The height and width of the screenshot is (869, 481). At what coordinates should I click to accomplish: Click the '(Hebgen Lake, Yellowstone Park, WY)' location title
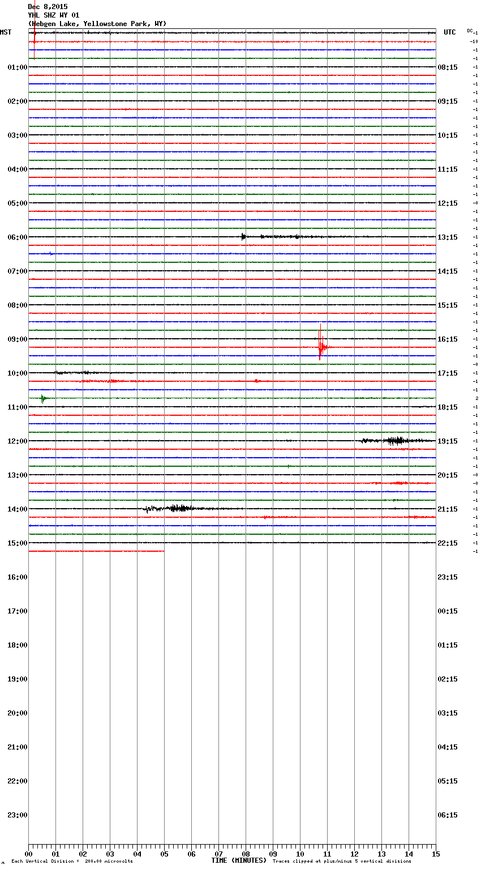click(97, 24)
